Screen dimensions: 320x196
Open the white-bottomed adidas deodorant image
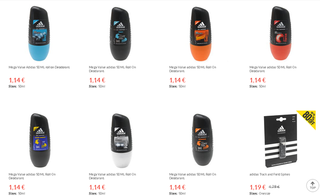click(122, 141)
